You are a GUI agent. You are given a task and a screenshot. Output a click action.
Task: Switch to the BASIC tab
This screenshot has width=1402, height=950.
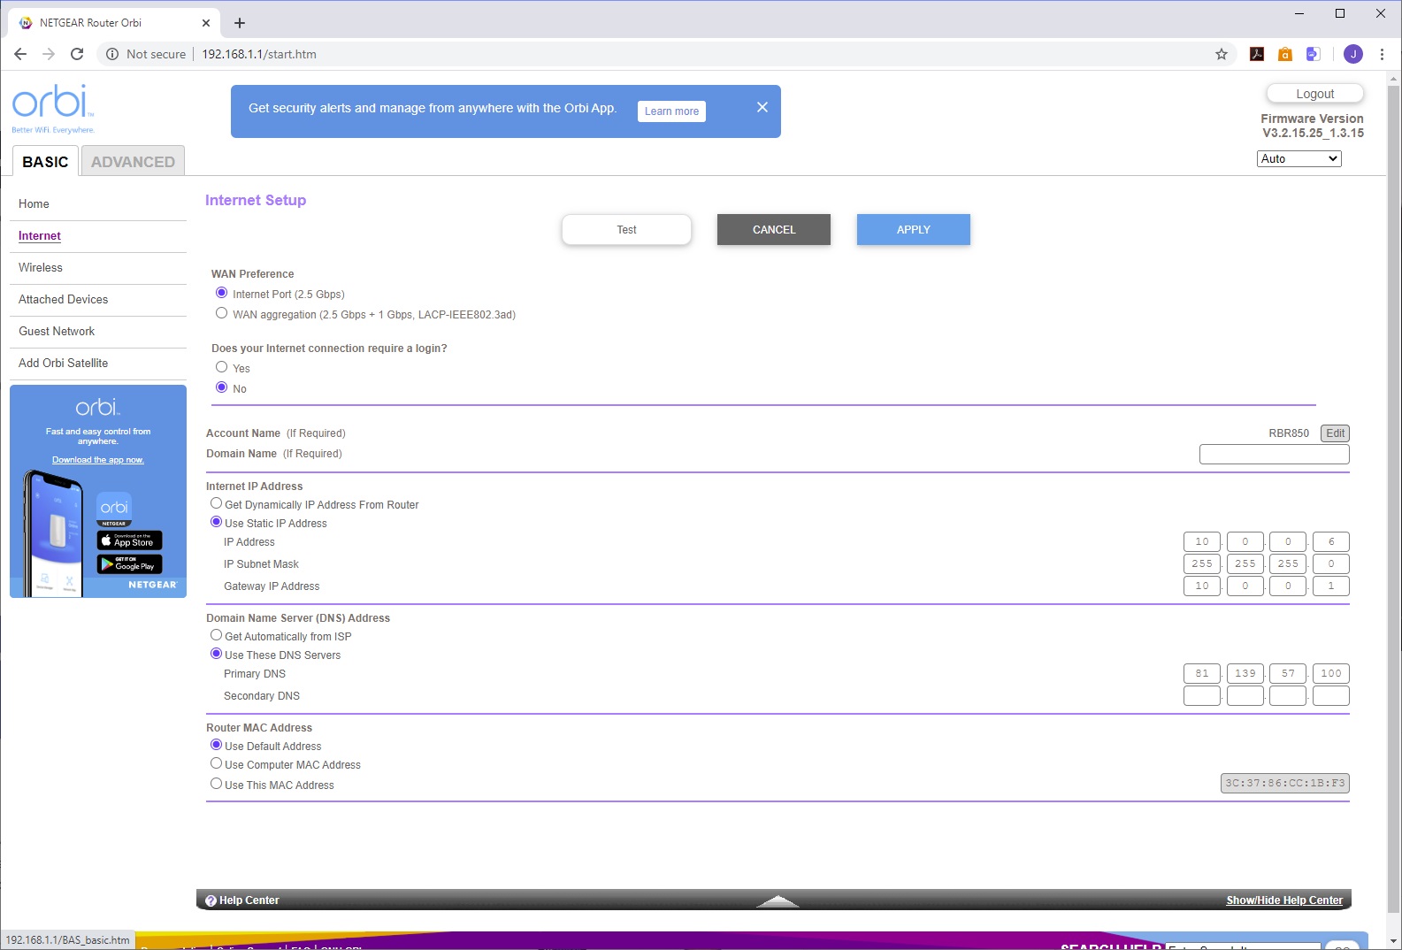tap(45, 162)
